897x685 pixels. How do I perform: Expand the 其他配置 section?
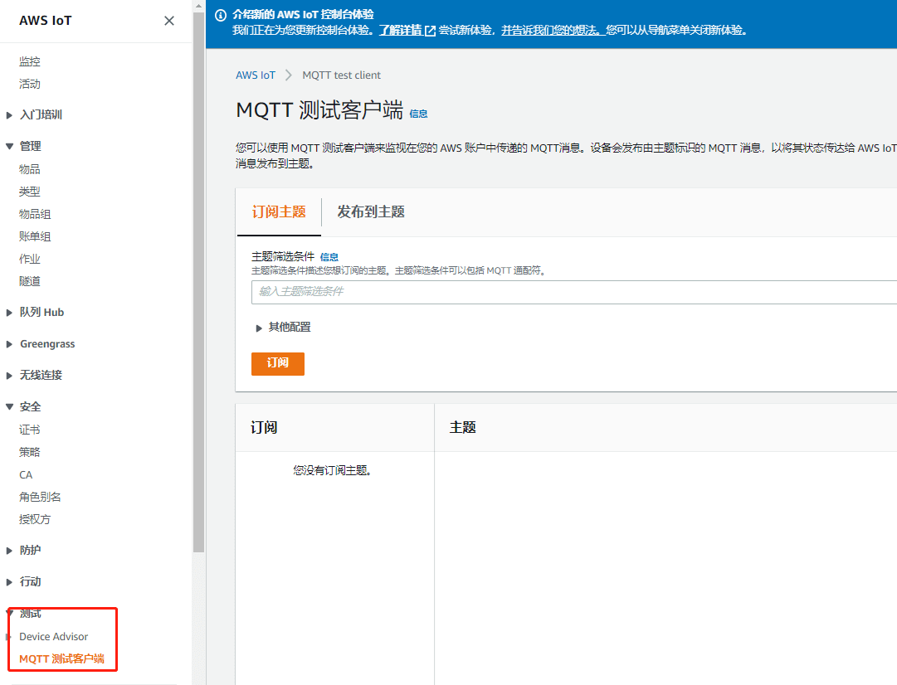(284, 327)
